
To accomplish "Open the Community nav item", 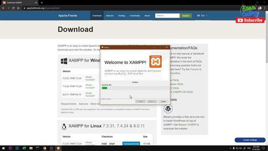I will coord(135,16).
